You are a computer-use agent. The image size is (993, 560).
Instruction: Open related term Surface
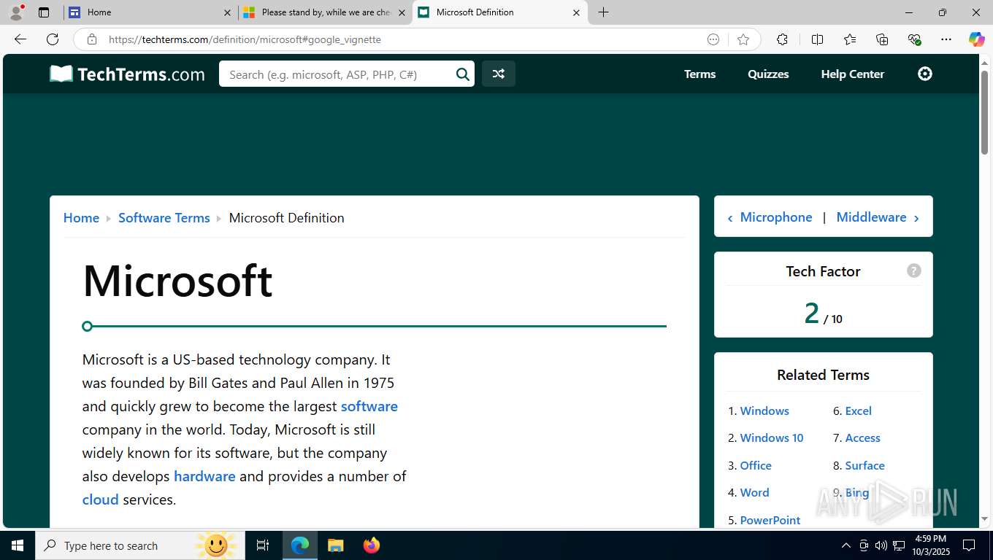click(x=865, y=465)
